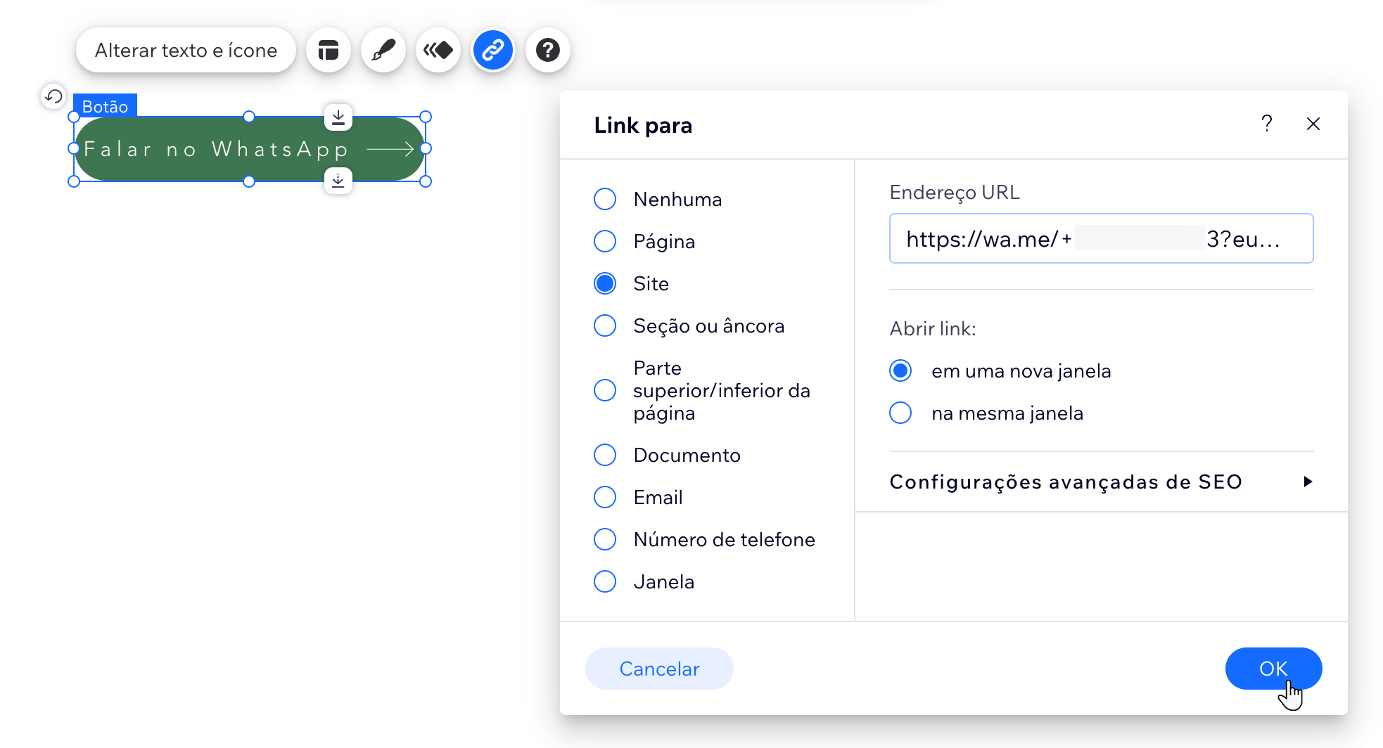
Task: Click Alterar texto e ícone button
Action: [x=186, y=51]
